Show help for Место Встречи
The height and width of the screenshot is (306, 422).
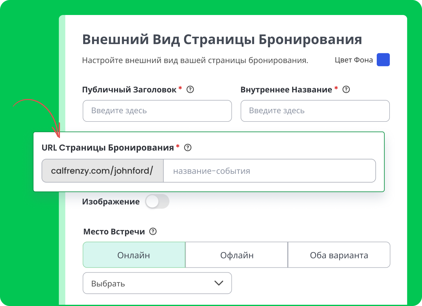[153, 232]
